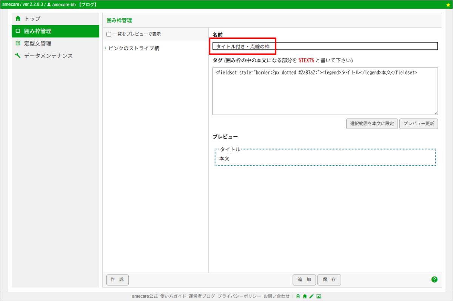Click into the 名前 text field
Viewport: 453px width, 301px height.
[325, 46]
